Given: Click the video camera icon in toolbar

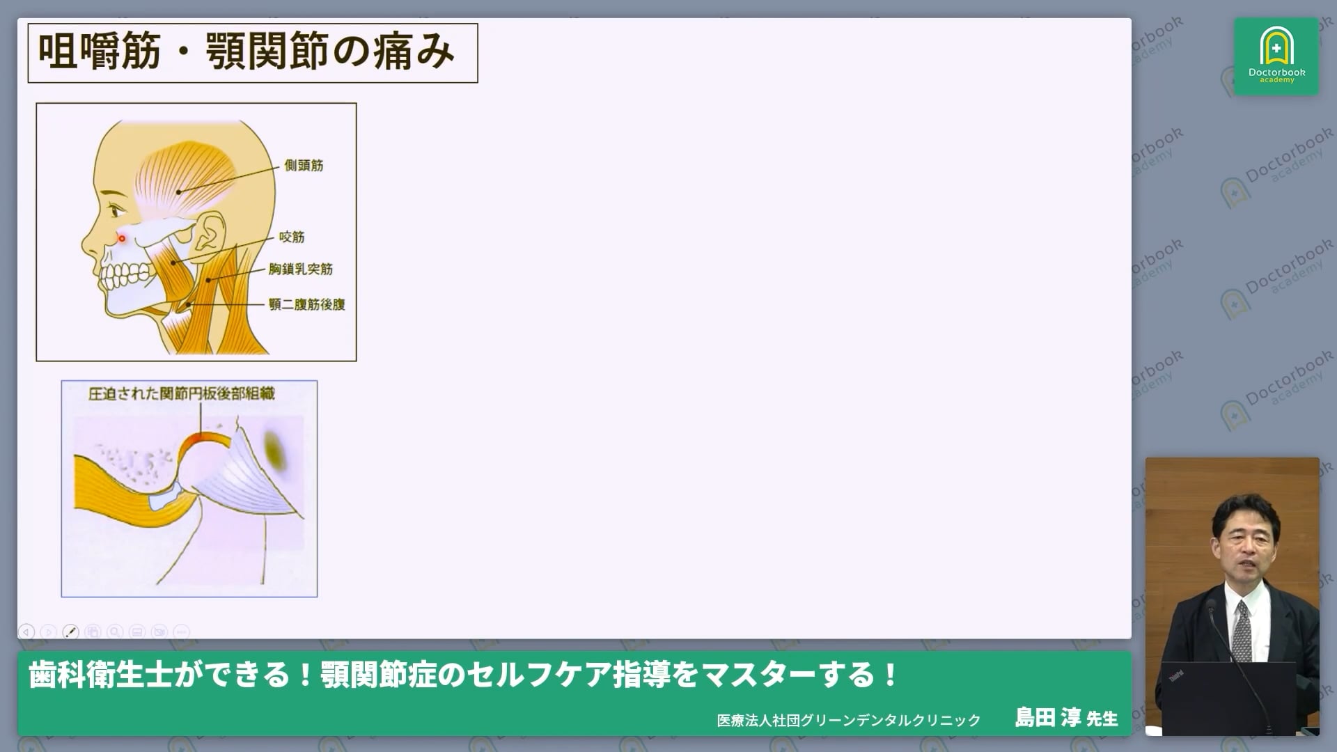Looking at the screenshot, I should pos(159,632).
